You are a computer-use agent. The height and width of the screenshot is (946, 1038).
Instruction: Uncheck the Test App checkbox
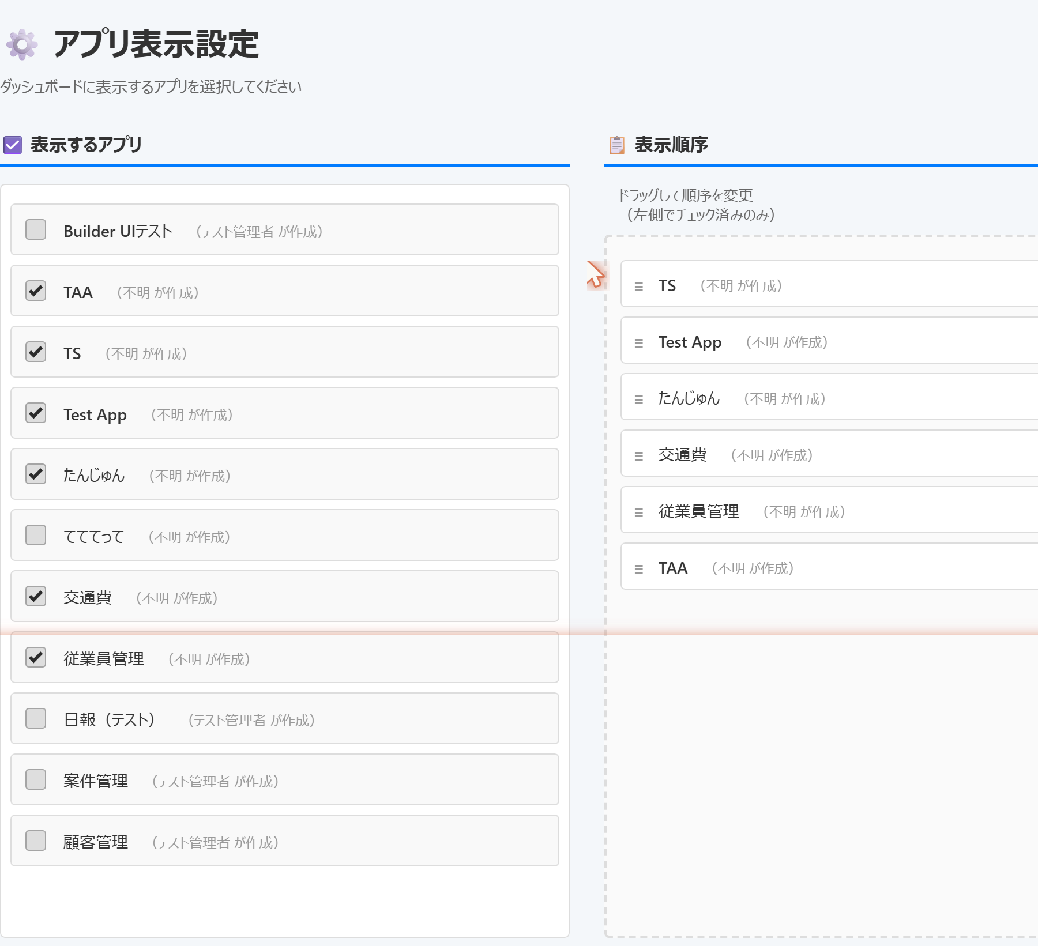point(36,413)
